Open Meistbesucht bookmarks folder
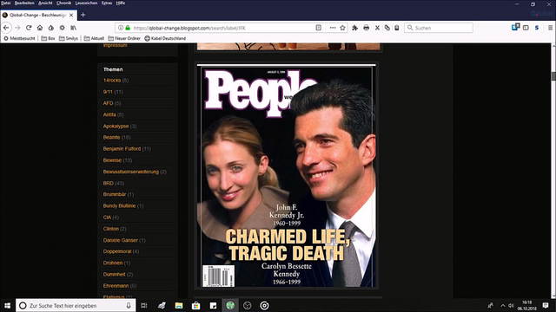The image size is (556, 312). pyautogui.click(x=19, y=38)
